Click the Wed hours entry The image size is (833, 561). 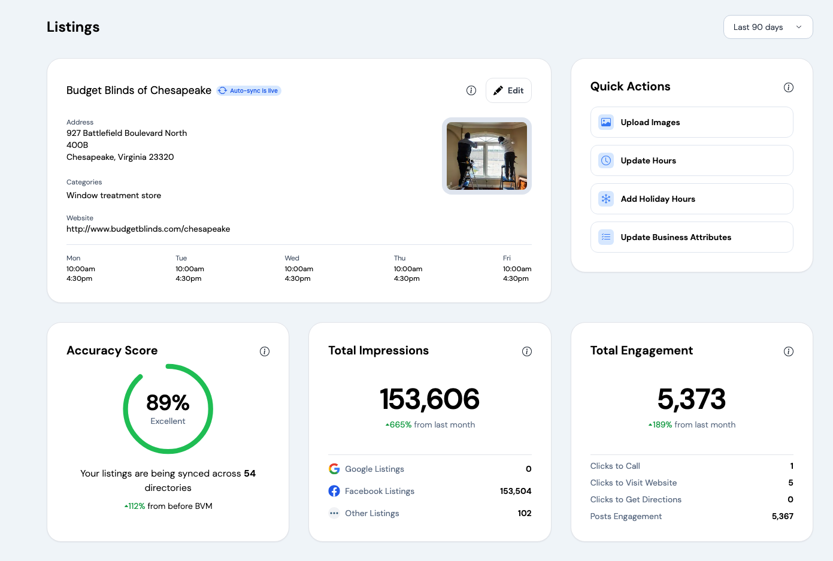(299, 268)
